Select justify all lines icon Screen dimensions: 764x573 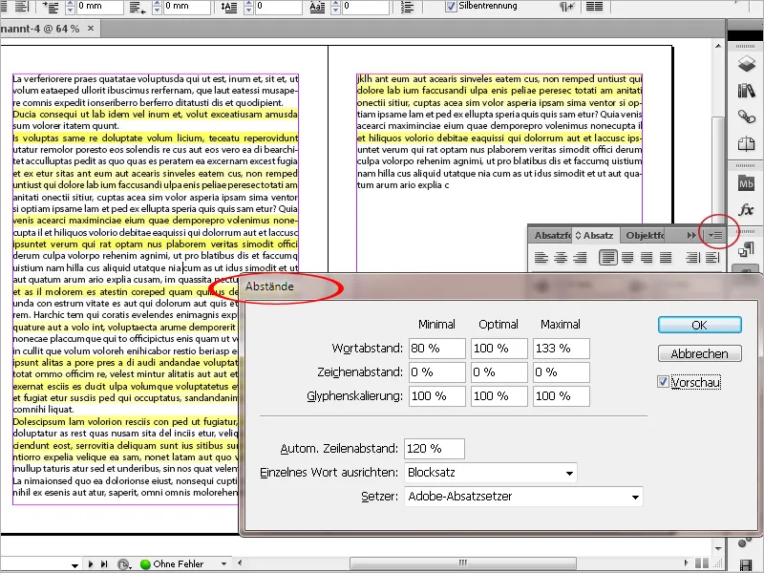pos(666,257)
